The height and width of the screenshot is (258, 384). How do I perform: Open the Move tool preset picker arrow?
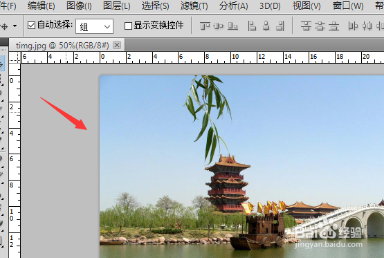[x=15, y=26]
